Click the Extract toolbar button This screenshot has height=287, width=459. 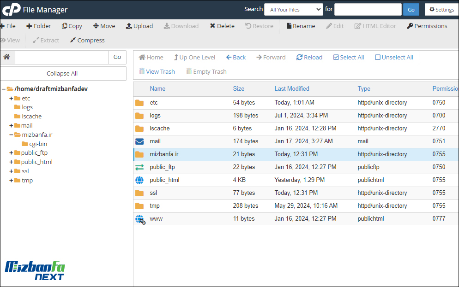(x=46, y=40)
